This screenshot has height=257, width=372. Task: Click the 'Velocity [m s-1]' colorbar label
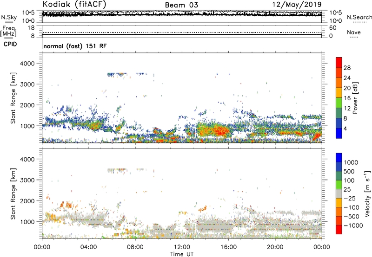(x=367, y=193)
